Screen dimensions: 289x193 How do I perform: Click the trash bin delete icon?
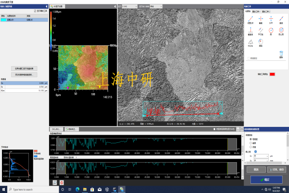point(282,54)
